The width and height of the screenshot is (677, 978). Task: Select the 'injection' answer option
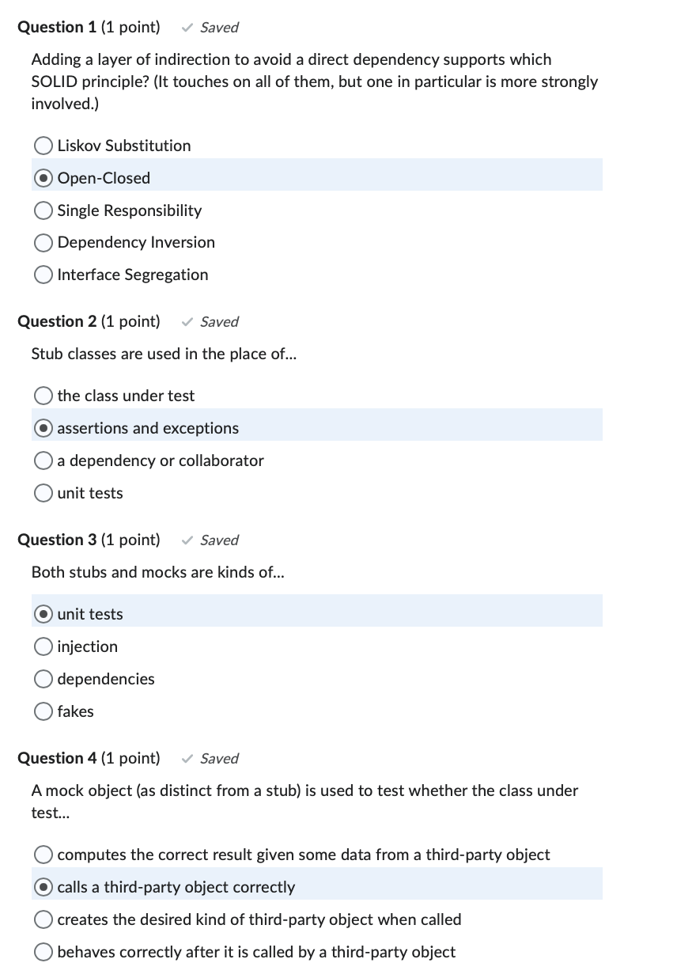tap(43, 646)
